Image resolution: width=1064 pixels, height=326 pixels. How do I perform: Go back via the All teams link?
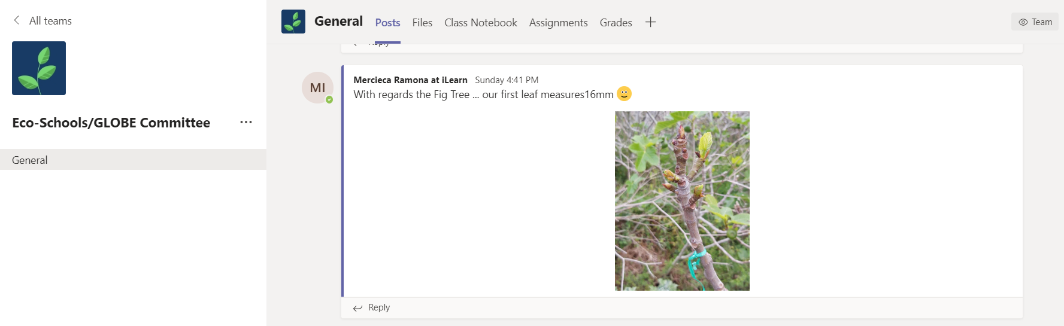click(50, 21)
